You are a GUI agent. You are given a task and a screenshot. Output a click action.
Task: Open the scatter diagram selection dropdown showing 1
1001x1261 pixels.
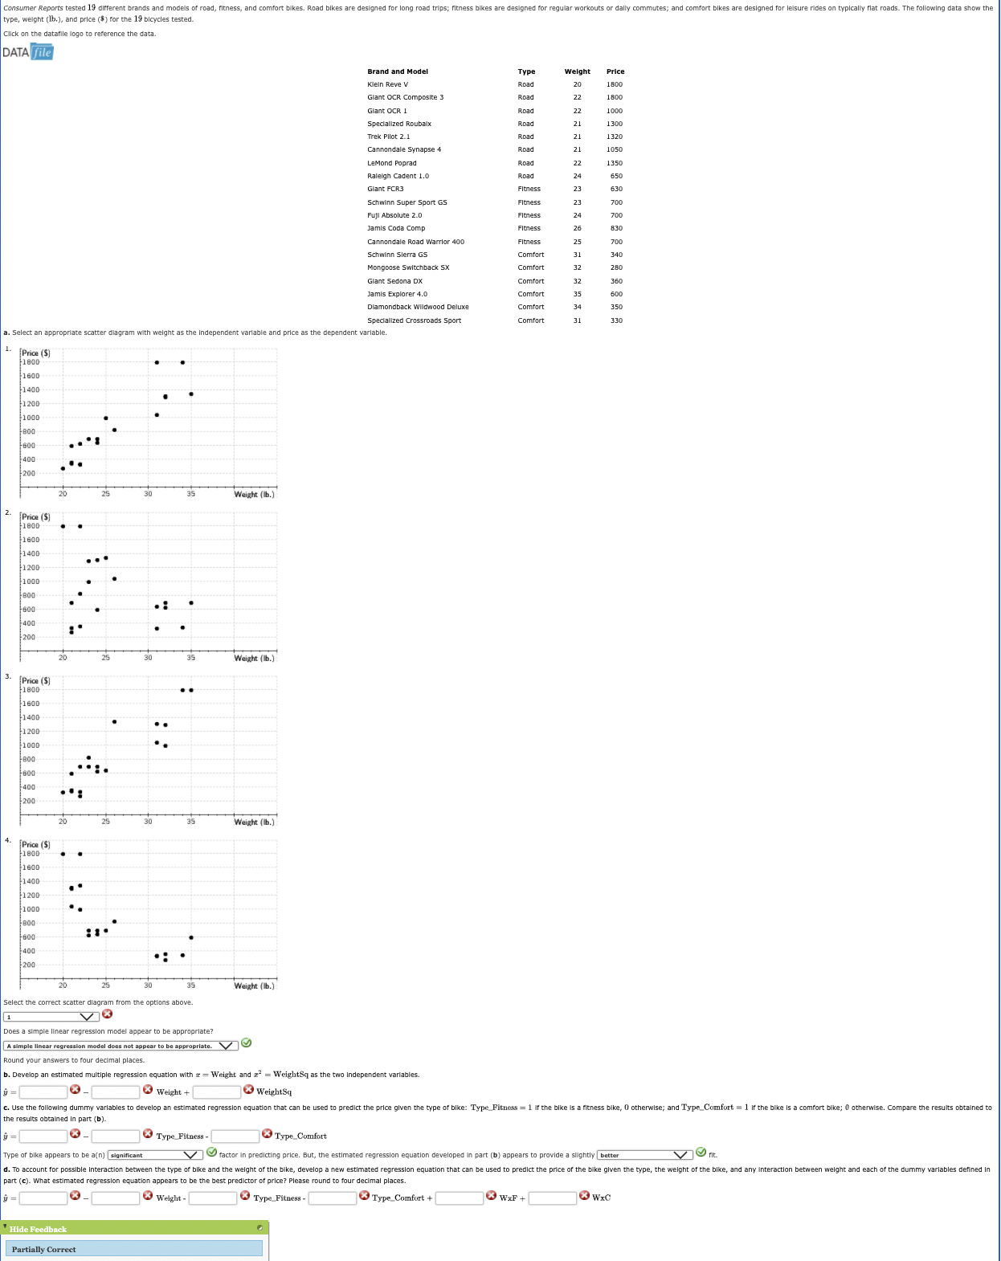[52, 1017]
